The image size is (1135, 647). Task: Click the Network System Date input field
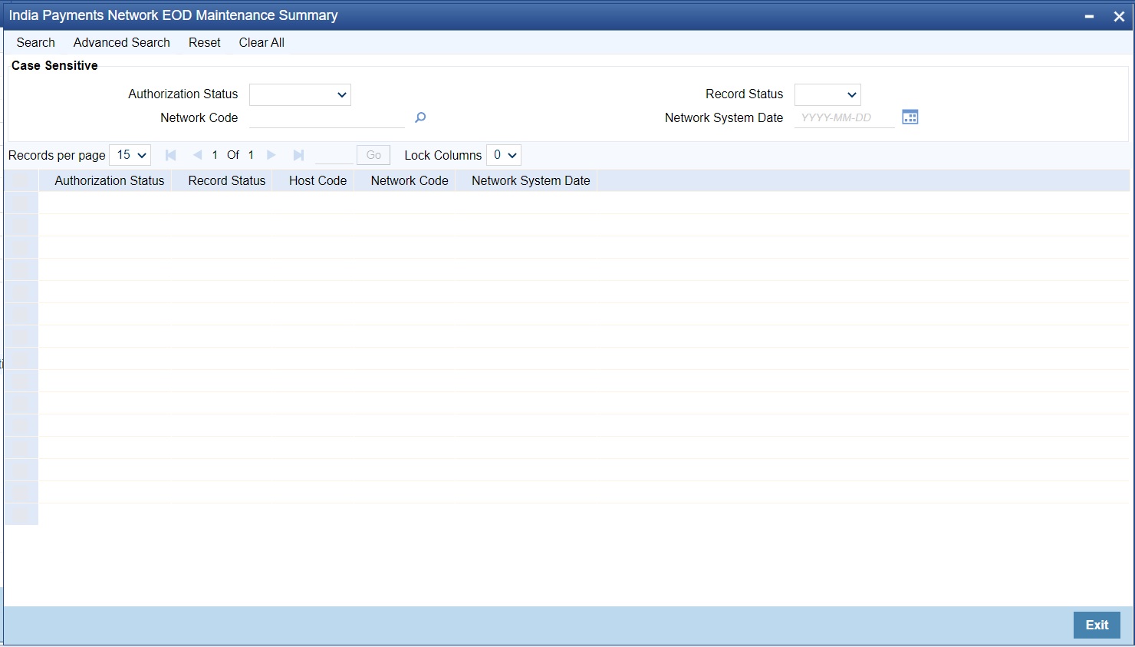click(845, 117)
